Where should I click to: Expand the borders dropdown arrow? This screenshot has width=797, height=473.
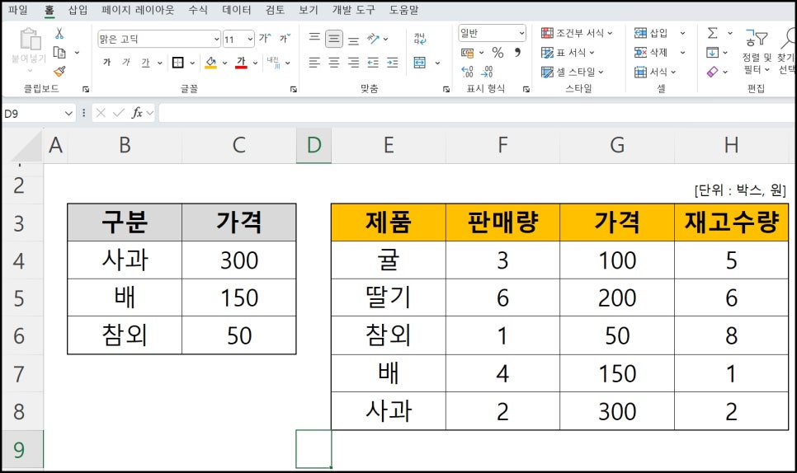coord(192,63)
